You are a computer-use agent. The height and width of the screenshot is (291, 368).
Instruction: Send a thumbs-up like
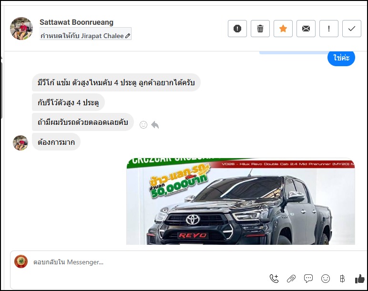[359, 279]
